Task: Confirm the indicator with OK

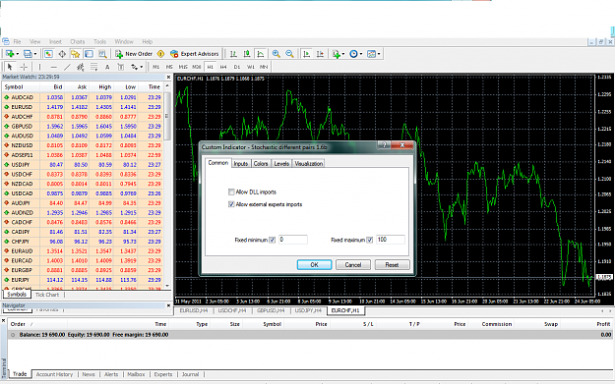Action: click(314, 265)
